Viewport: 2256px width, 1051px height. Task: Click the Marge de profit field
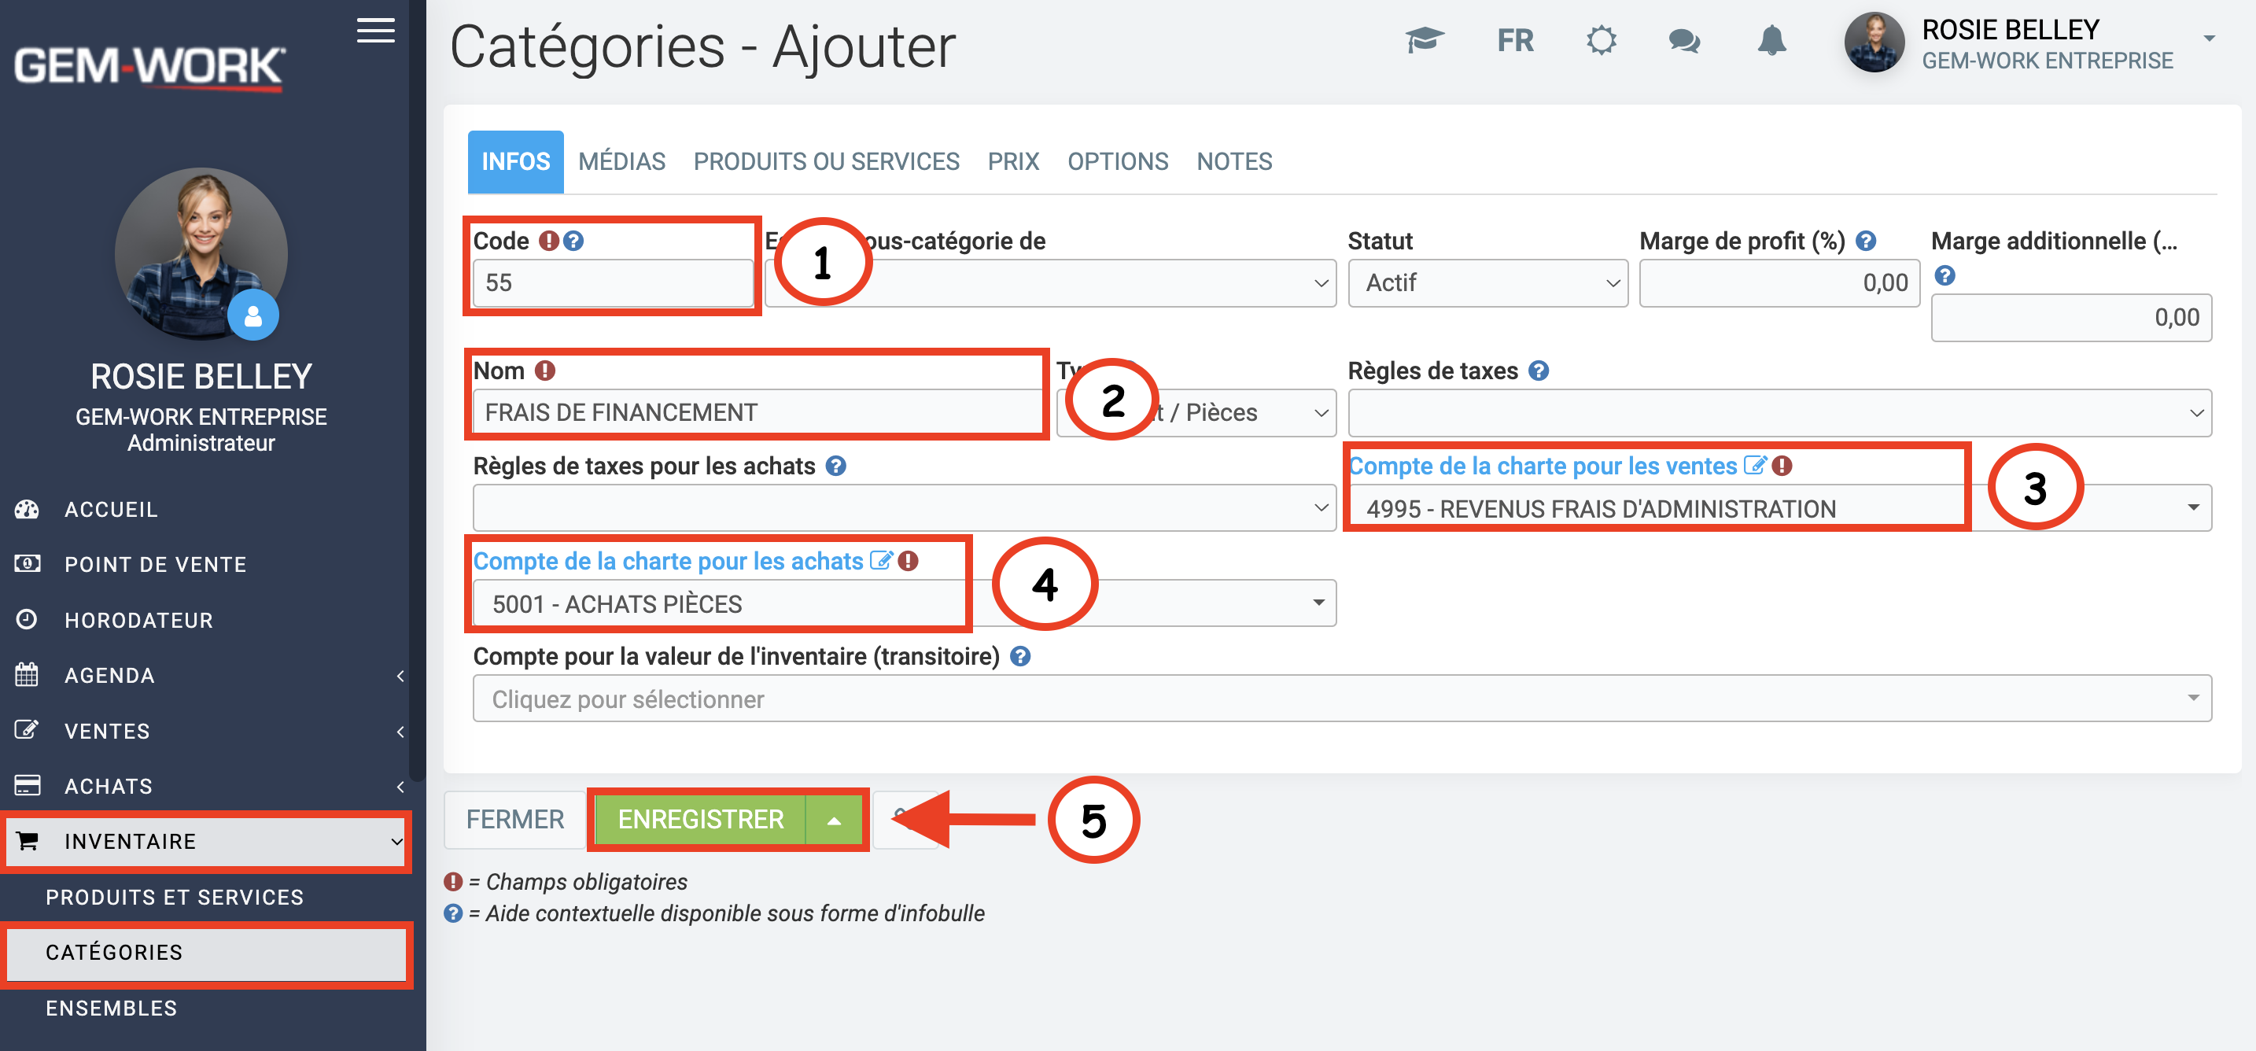tap(1778, 283)
